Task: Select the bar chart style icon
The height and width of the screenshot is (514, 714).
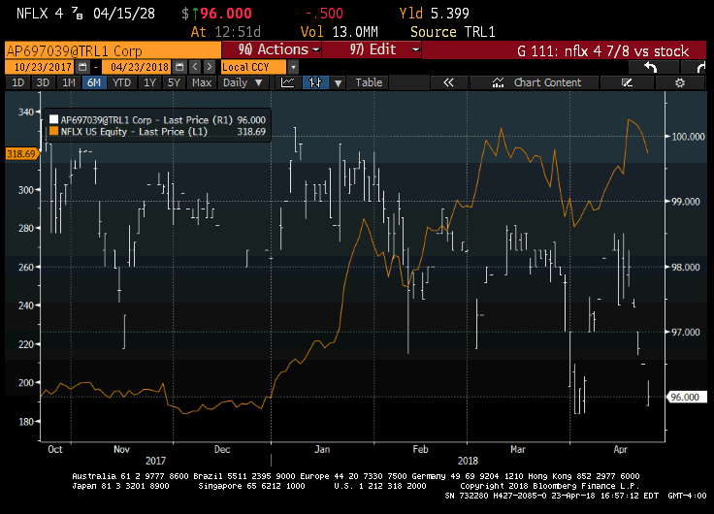Action: (x=315, y=82)
